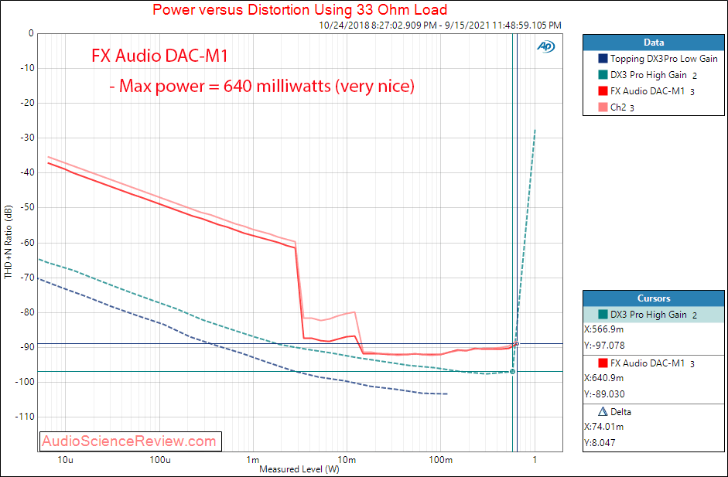Select the FX Audio DAC-M1 legend swatch
This screenshot has height=477, width=728.
[x=603, y=91]
